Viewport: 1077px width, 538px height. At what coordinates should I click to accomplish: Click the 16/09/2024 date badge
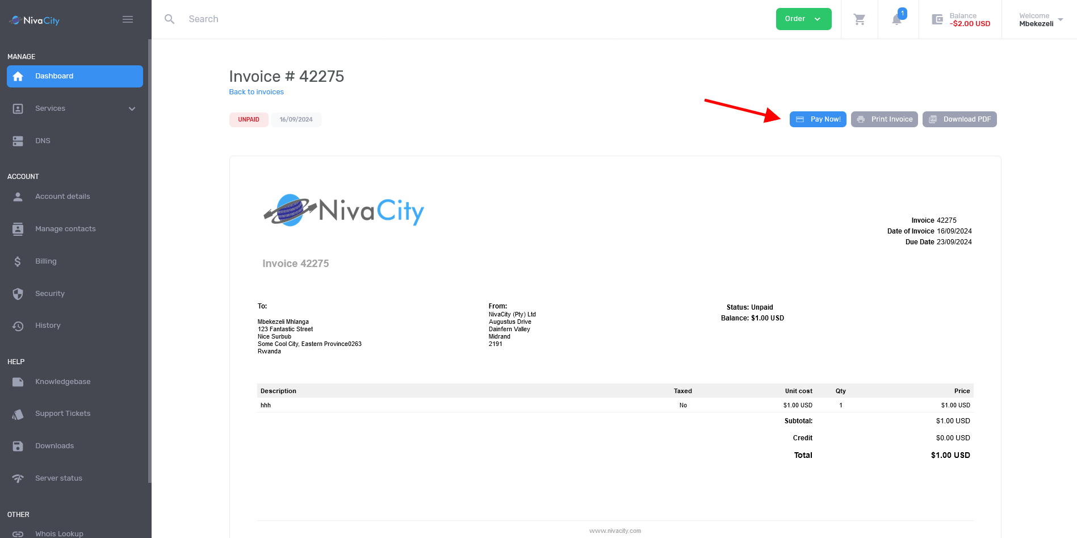point(296,120)
